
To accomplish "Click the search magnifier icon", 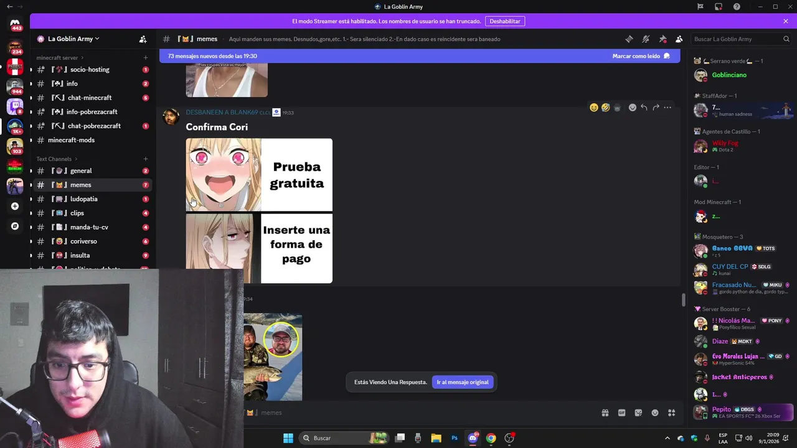I will [x=786, y=39].
